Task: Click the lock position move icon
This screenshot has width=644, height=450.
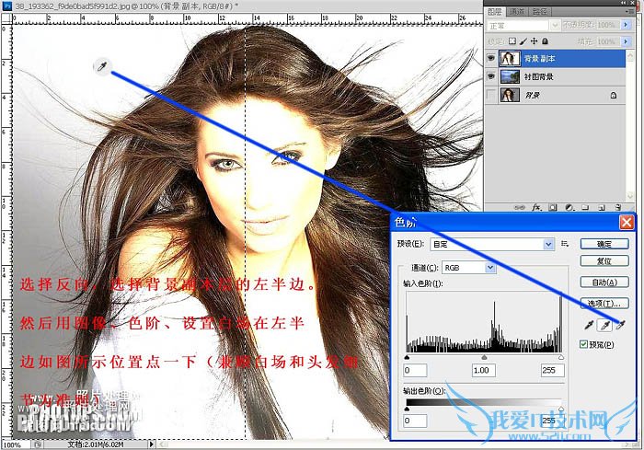Action: 535,41
